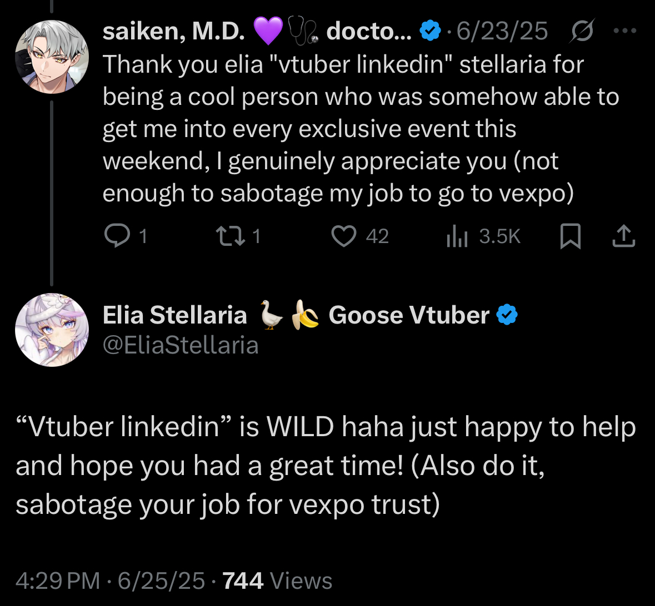Open saiken's tweet text about vexpo
Viewport: 655px width, 606px height.
pyautogui.click(x=361, y=129)
